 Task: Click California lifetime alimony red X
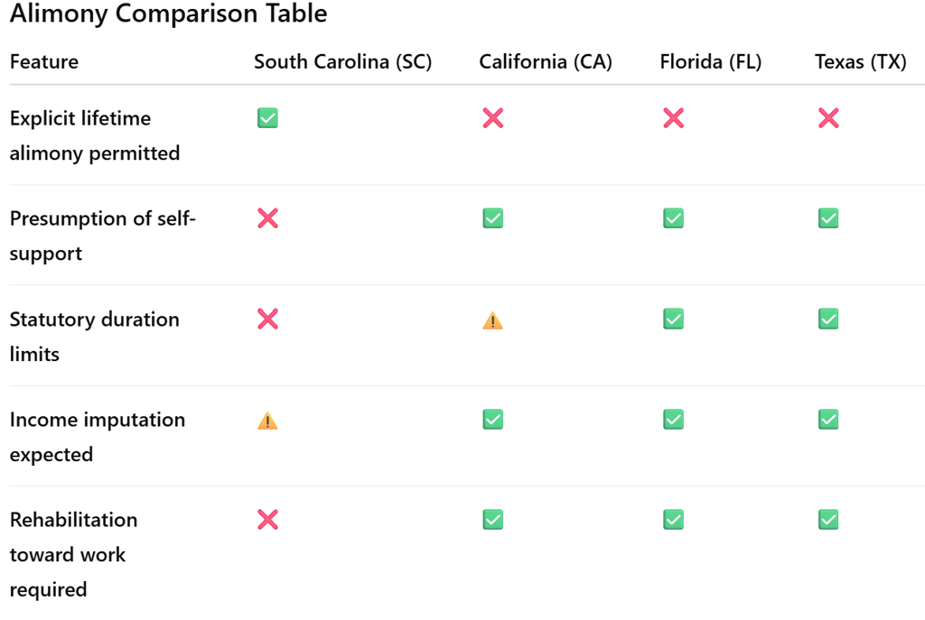(492, 118)
